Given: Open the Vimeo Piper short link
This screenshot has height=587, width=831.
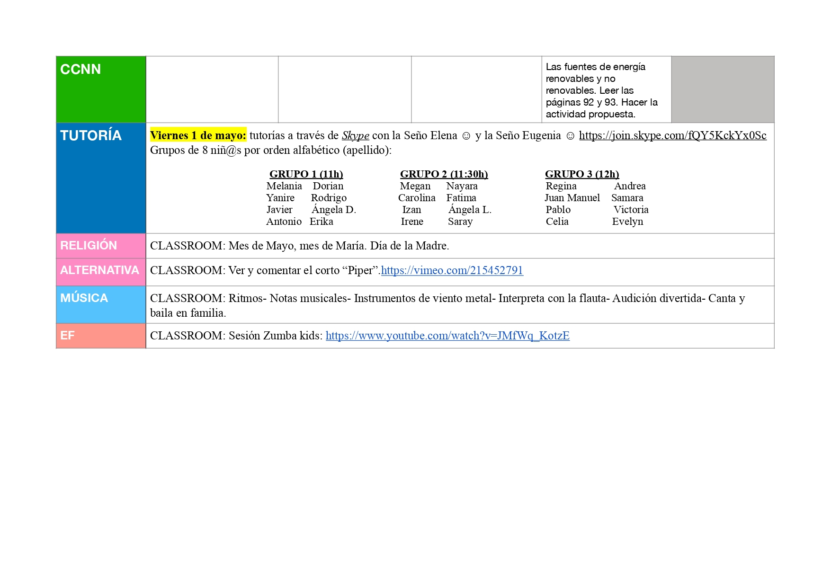Looking at the screenshot, I should point(452,271).
